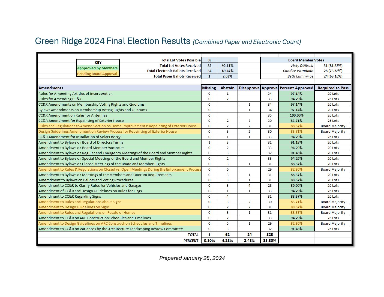Select the 82.86% cell for Closed vs. Open Meetings
384x297 pixels.
pos(297,169)
